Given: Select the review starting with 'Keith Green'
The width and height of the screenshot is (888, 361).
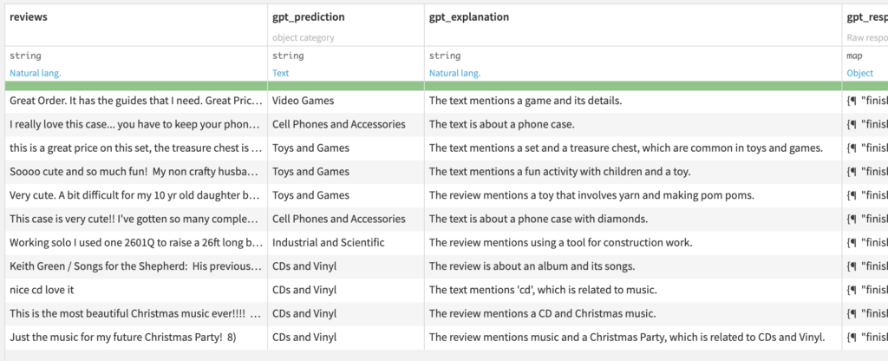Looking at the screenshot, I should (135, 266).
